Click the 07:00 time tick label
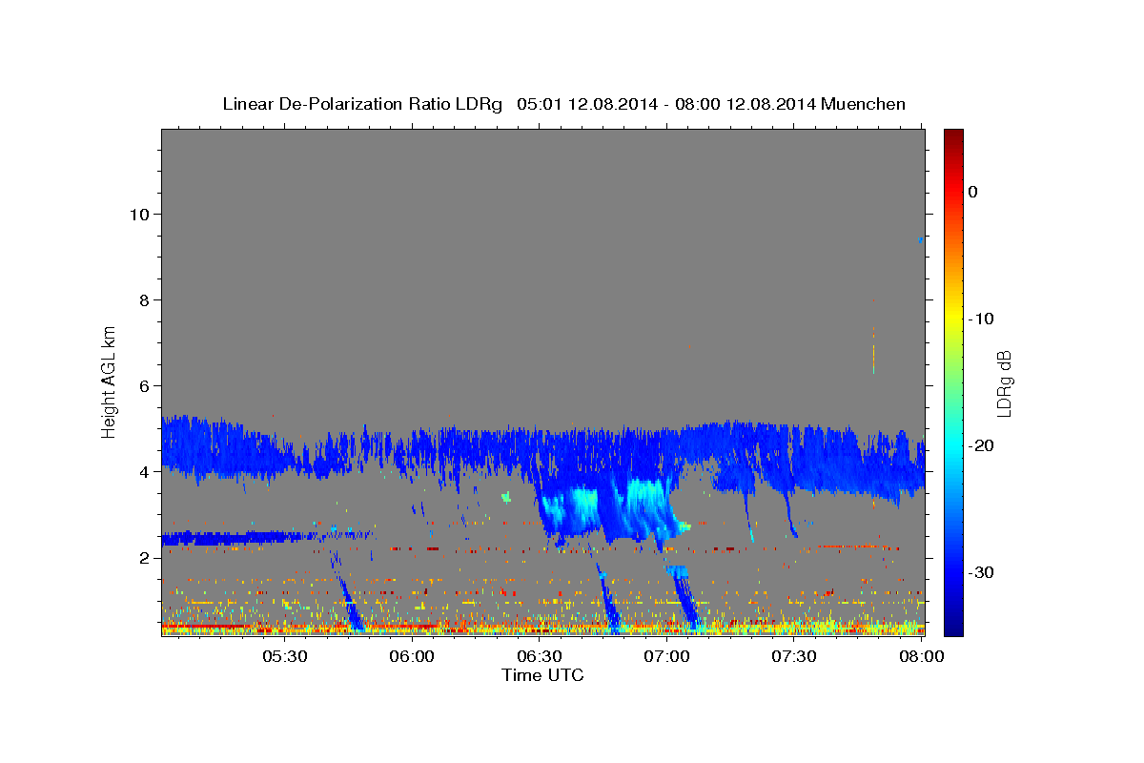The width and height of the screenshot is (1144, 763). 666,656
